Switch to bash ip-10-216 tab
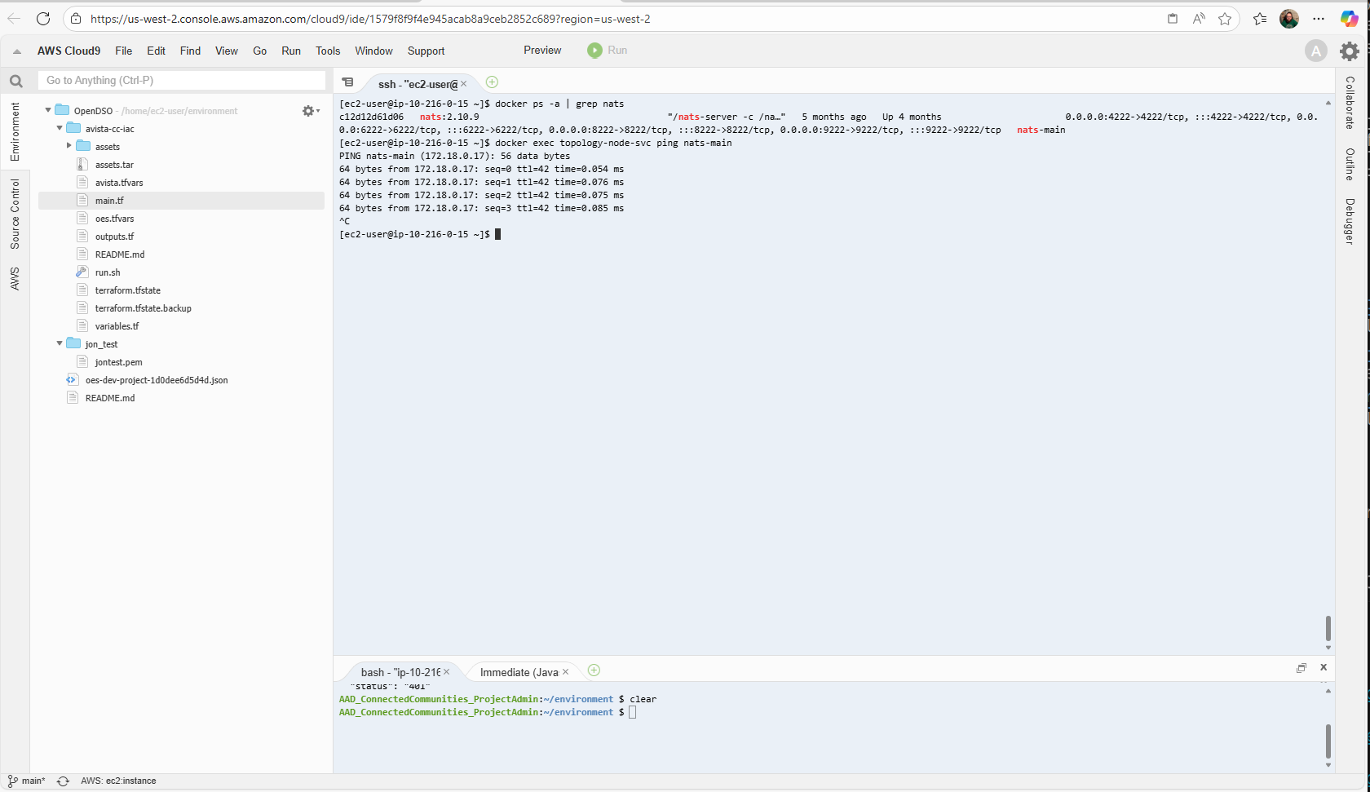The image size is (1370, 792). 400,672
